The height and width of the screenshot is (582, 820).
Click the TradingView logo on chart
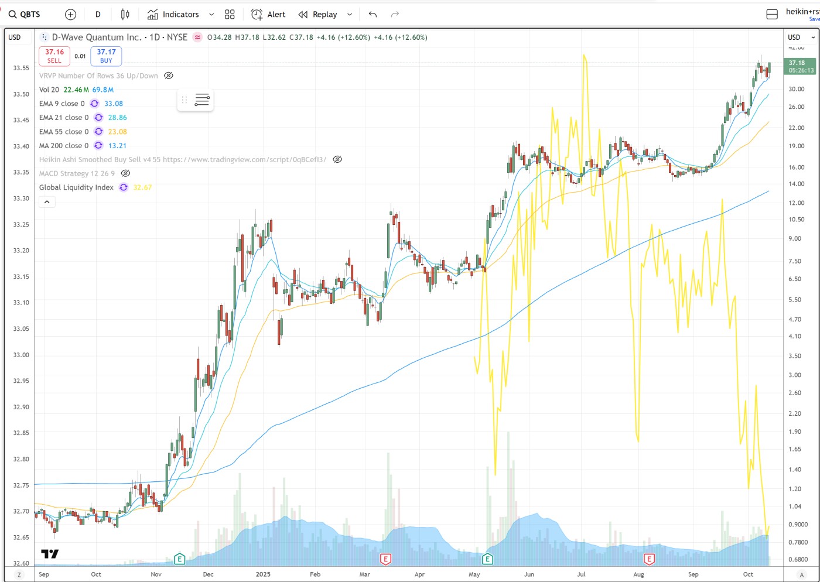point(50,553)
